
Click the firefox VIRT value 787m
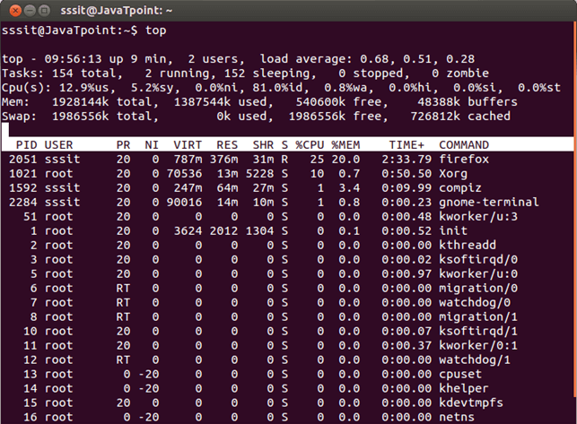pos(188,160)
